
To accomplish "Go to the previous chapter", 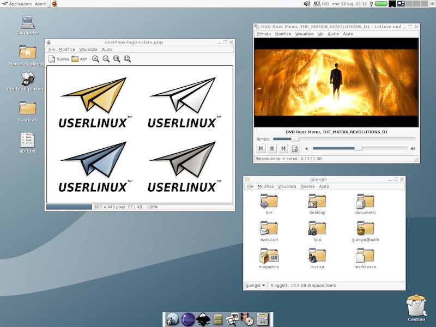I will click(x=261, y=148).
